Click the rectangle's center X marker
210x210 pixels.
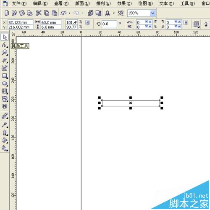pos(131,103)
